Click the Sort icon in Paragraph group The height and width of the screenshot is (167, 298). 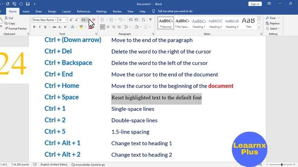[x=143, y=19]
